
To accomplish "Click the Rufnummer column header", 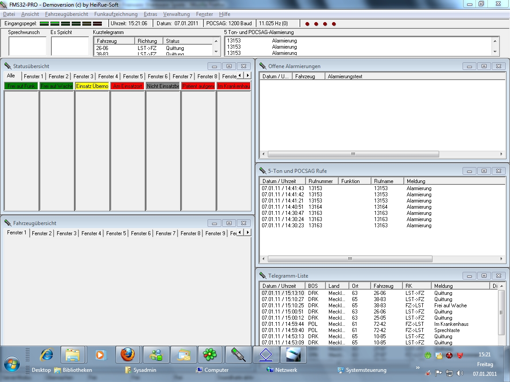I will tap(322, 181).
